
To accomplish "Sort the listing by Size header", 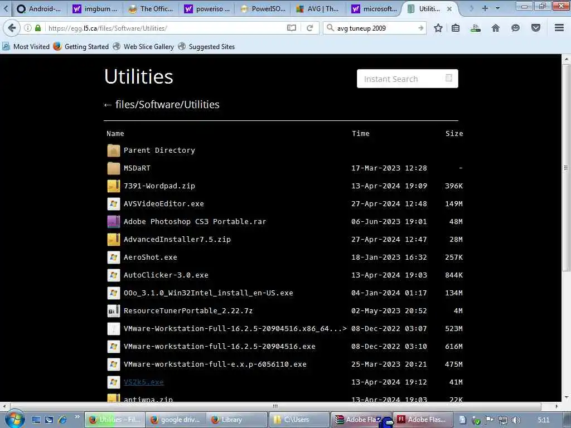I will pos(454,134).
